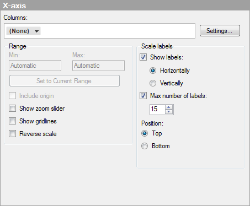Check the Reverse scale option

13,134
